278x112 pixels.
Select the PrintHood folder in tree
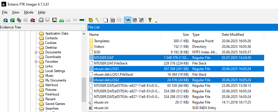pyautogui.click(x=52, y=94)
